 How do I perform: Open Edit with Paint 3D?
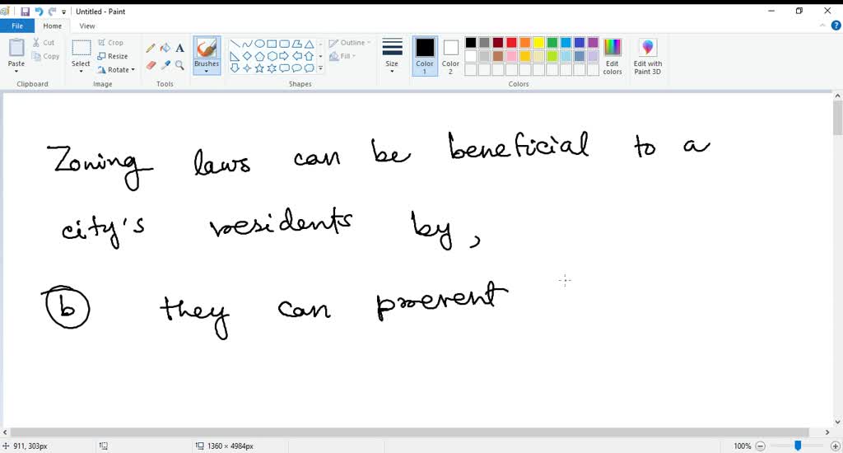[x=647, y=55]
